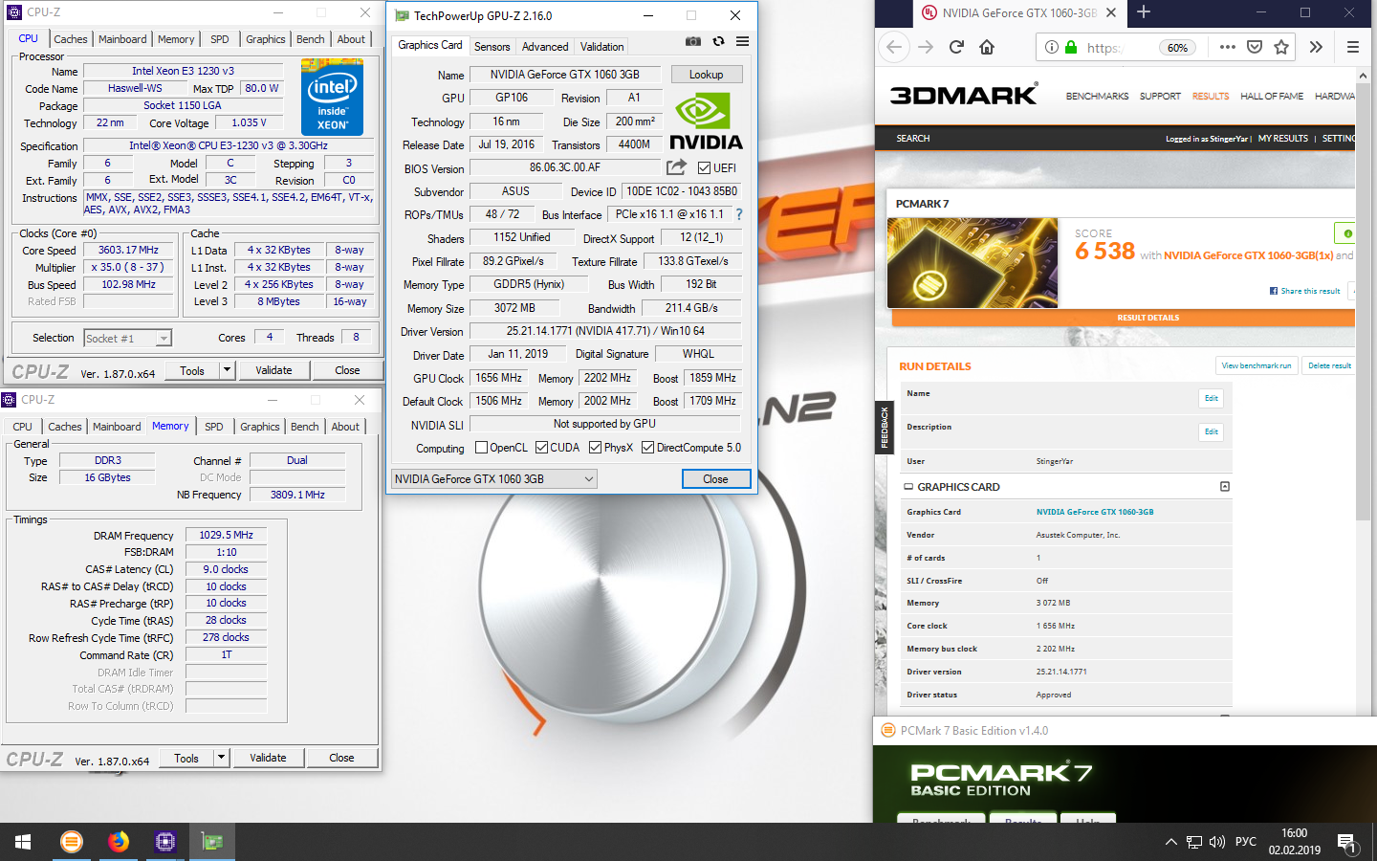Screen dimensions: 1377x861
Task: Share the BIOS version via export icon
Action: point(676,167)
